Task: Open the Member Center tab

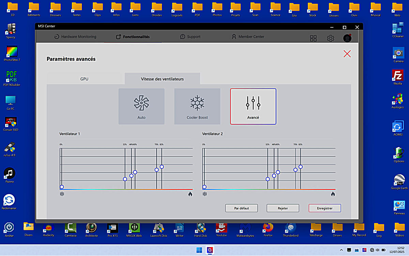Action: 248,37
